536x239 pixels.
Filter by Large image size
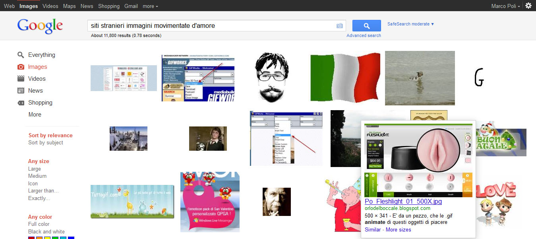coord(35,169)
